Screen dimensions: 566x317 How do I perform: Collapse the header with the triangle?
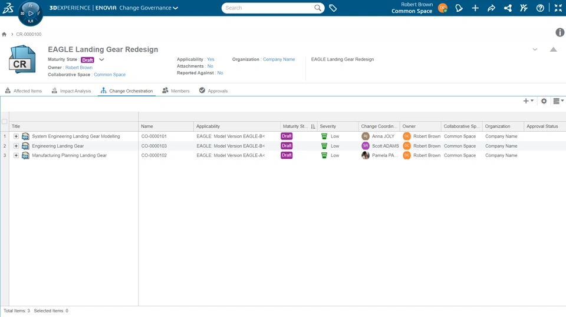pos(553,49)
